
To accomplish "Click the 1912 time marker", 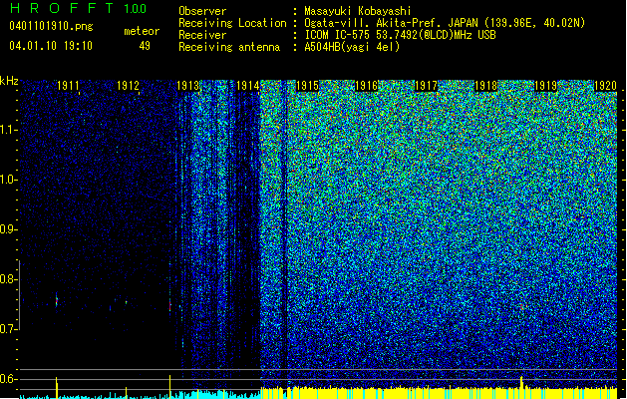I will 128,86.
